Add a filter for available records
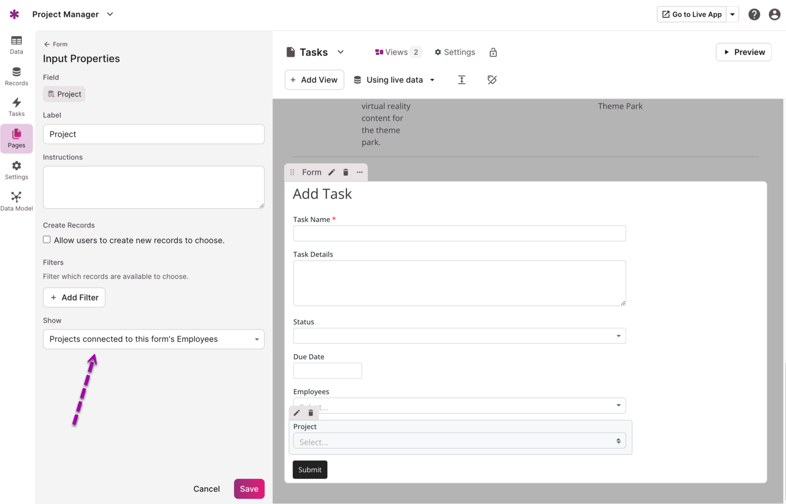The image size is (786, 504). pos(74,297)
